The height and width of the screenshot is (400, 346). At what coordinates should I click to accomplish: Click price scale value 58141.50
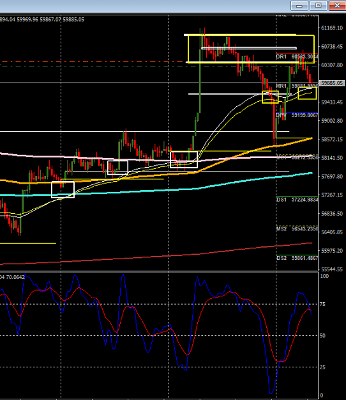coord(332,158)
